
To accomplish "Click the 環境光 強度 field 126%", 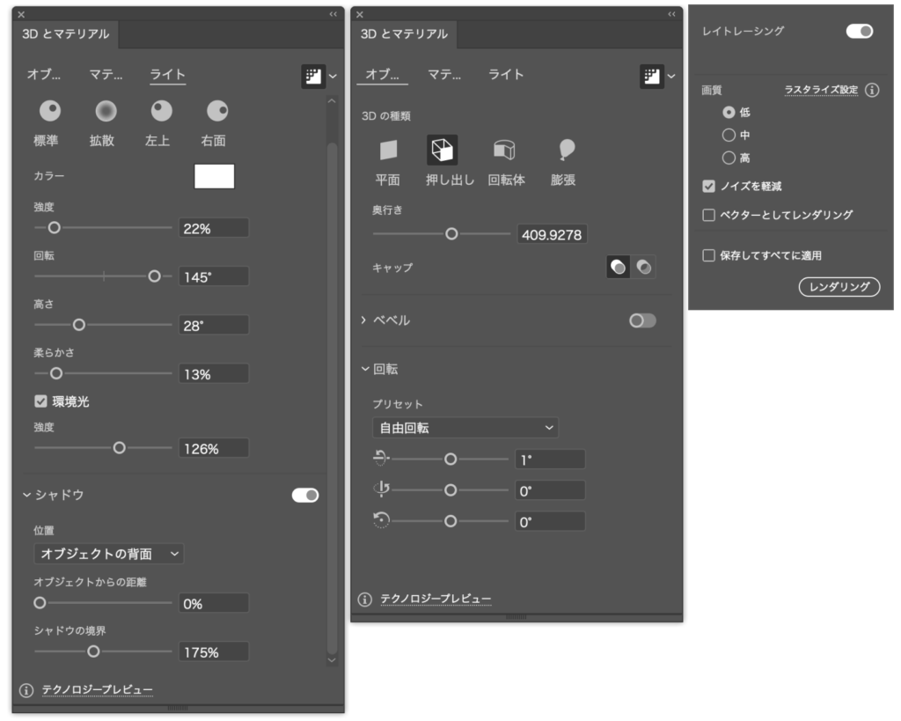I will coord(214,448).
